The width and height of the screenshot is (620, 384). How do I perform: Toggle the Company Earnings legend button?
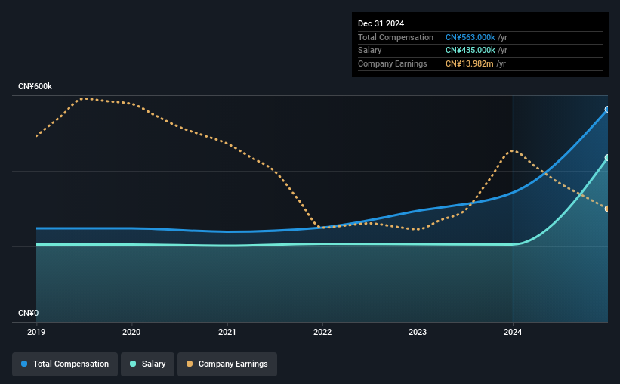pos(227,364)
